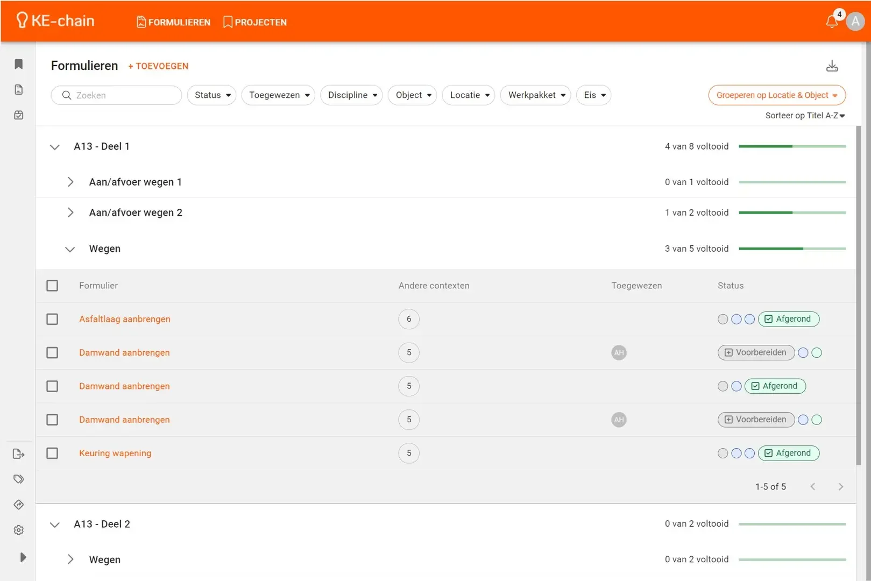Click the + Toevoegen button

click(158, 66)
